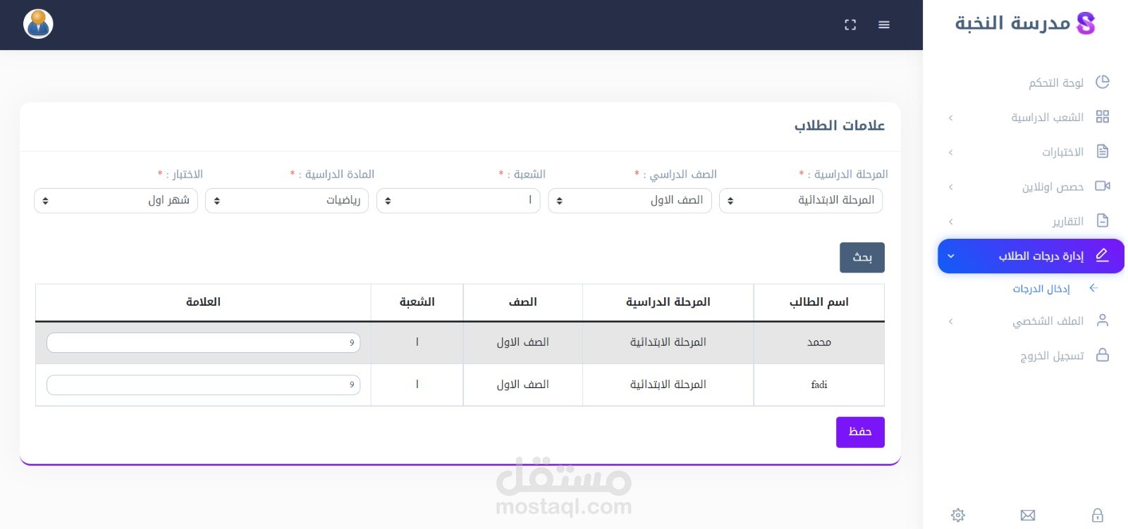Viewport: 1128px width, 529px height.
Task: Click the إدارة درجات الطلاب pencil icon
Action: [1103, 255]
